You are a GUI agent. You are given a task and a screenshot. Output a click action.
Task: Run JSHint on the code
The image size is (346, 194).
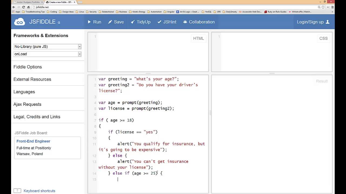click(167, 22)
